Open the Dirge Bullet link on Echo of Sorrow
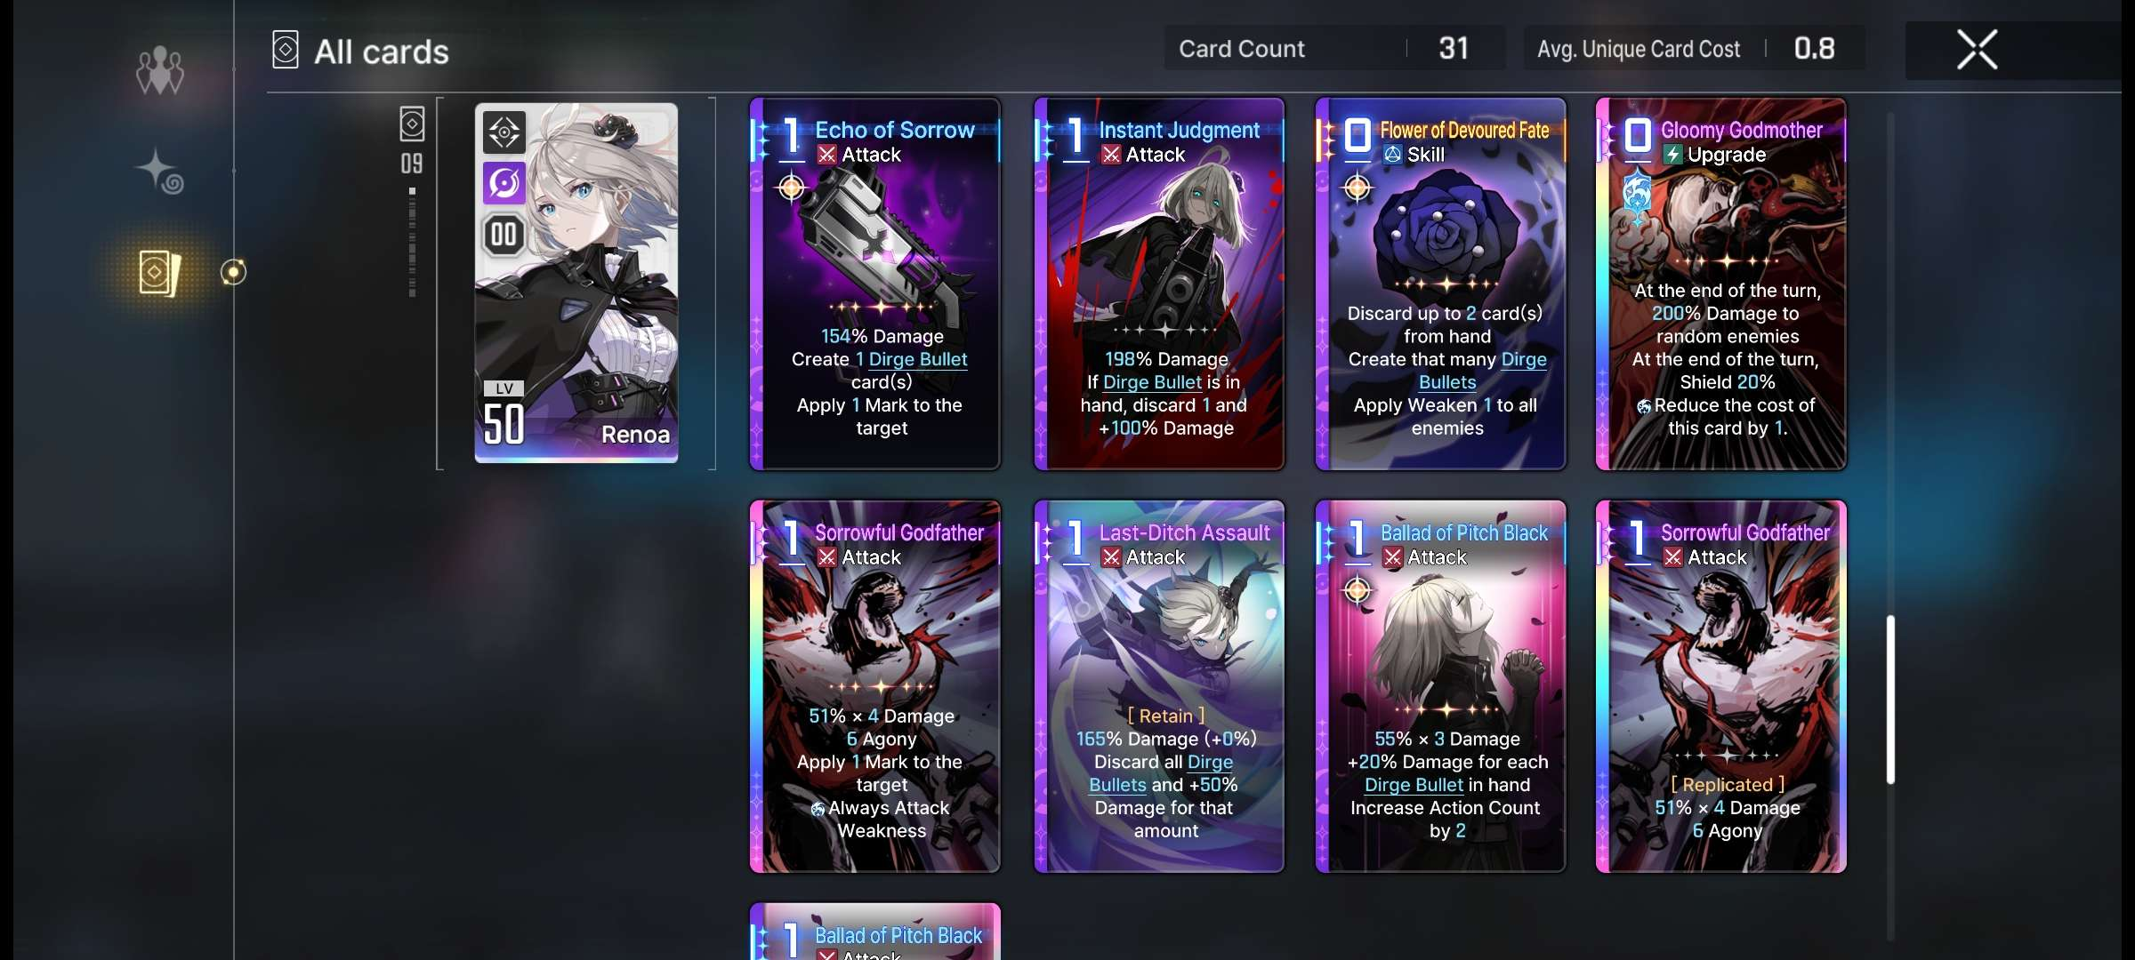 coord(917,359)
